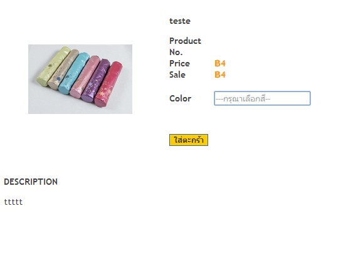This screenshot has height=253, width=363.
Task: Pick the beige roll in photo
Action: [x=63, y=70]
